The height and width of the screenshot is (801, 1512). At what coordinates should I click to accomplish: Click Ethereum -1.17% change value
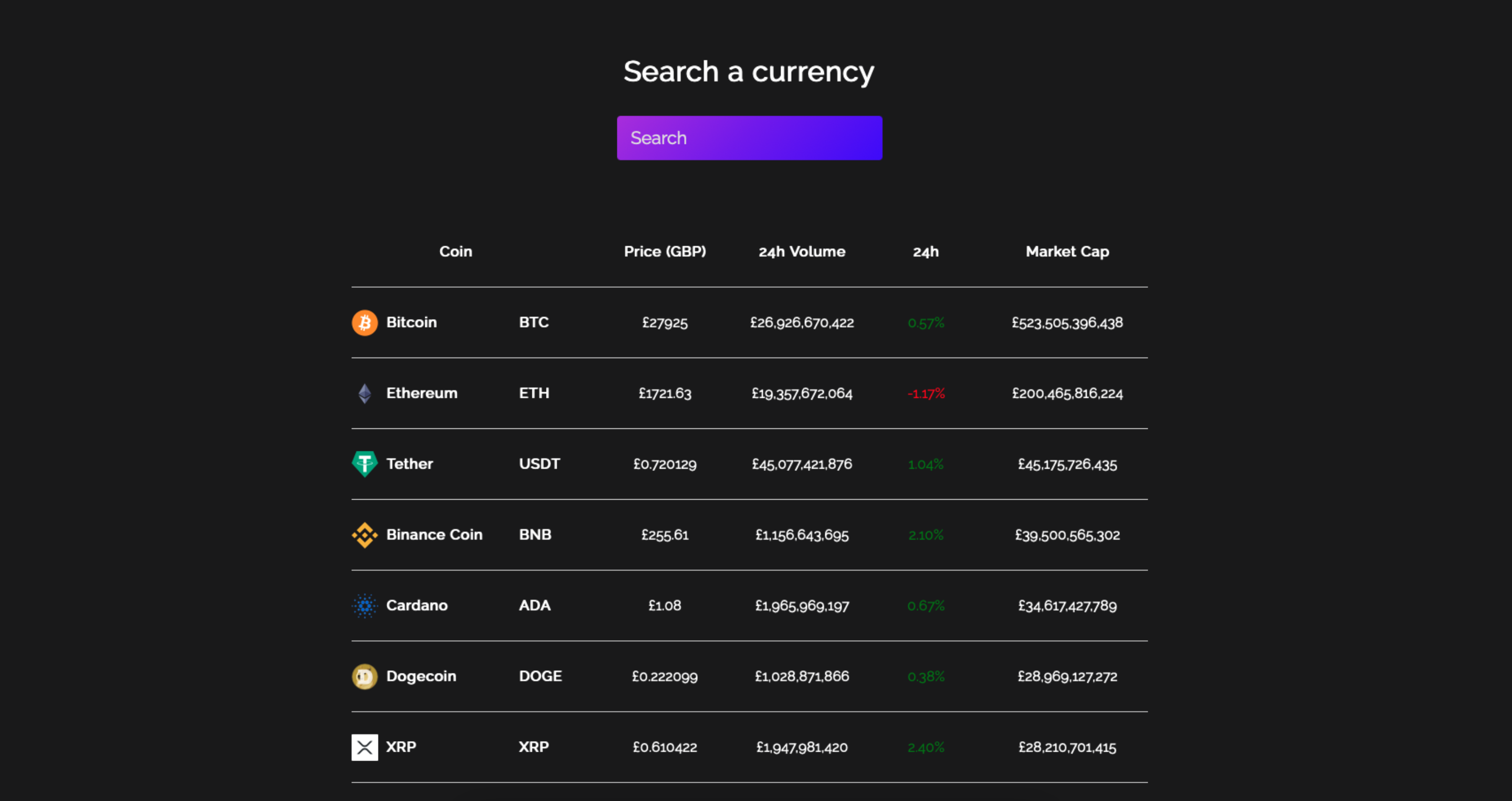(926, 394)
